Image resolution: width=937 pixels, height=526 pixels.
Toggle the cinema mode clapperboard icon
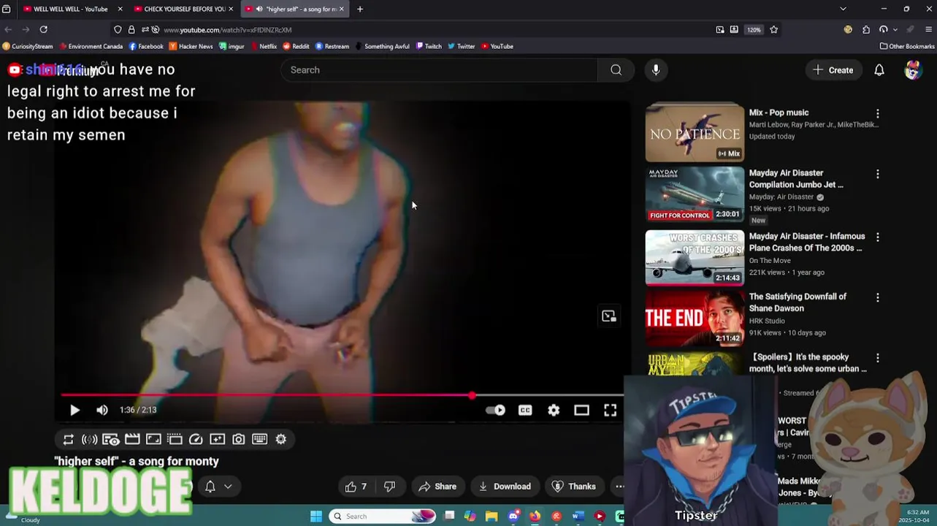point(132,439)
